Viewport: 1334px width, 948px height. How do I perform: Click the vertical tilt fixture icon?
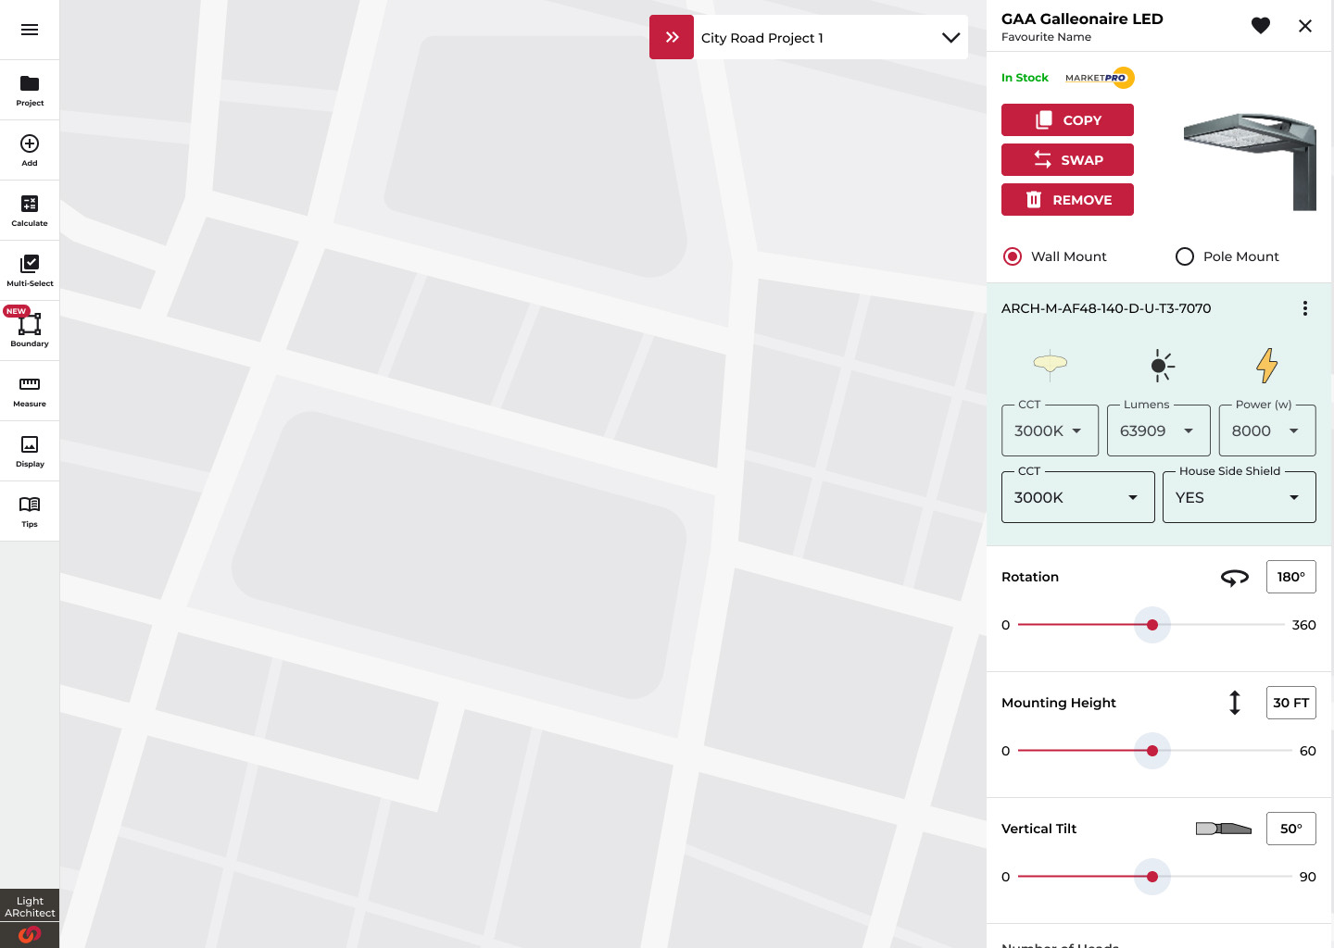coord(1224,829)
